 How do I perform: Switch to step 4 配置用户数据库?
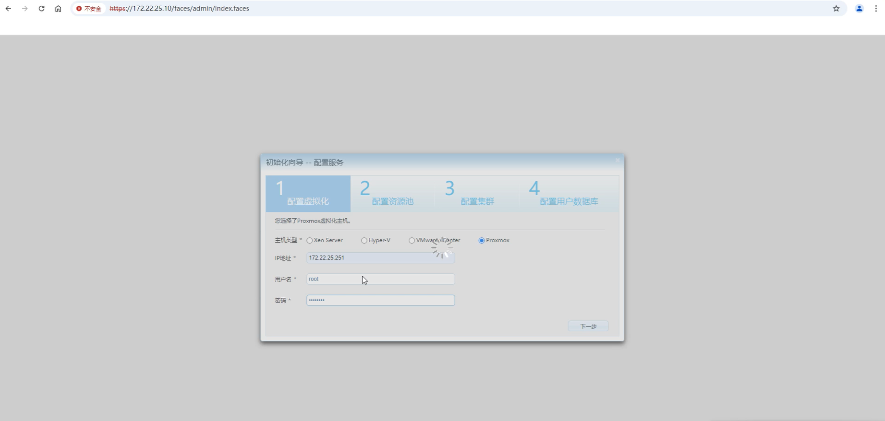[x=569, y=194]
